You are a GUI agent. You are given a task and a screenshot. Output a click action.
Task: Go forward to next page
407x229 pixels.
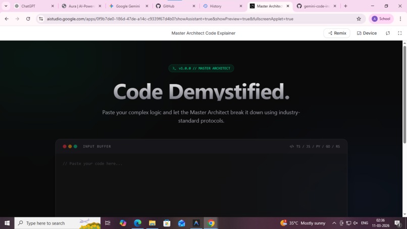[x=17, y=19]
